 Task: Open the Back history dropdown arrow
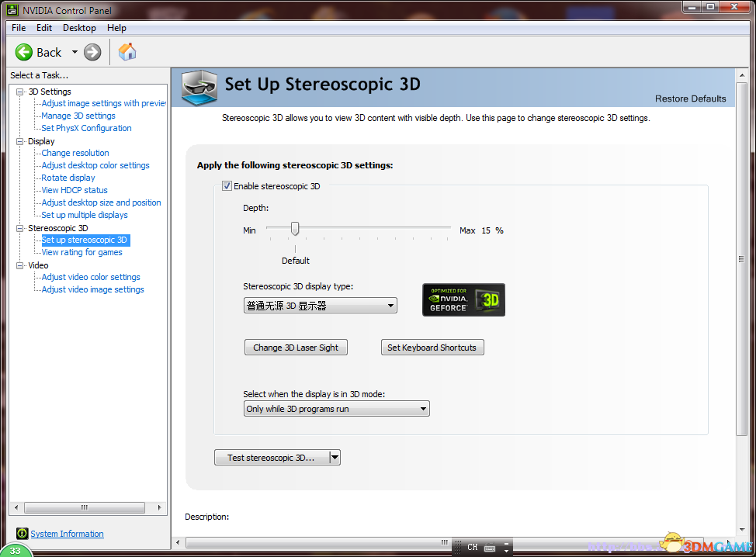(75, 52)
